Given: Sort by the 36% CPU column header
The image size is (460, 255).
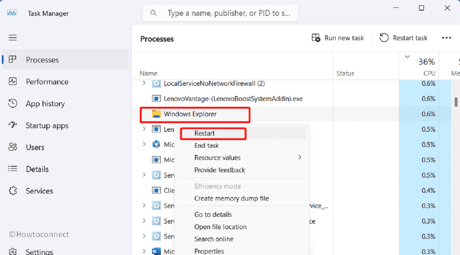Looking at the screenshot, I should 419,66.
